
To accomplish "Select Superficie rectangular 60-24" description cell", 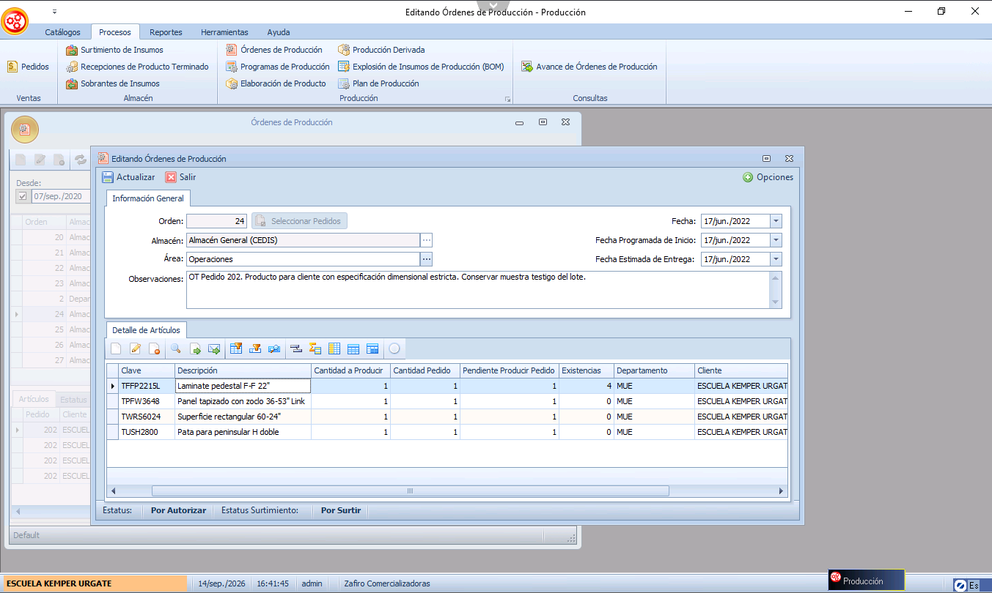I will [243, 417].
